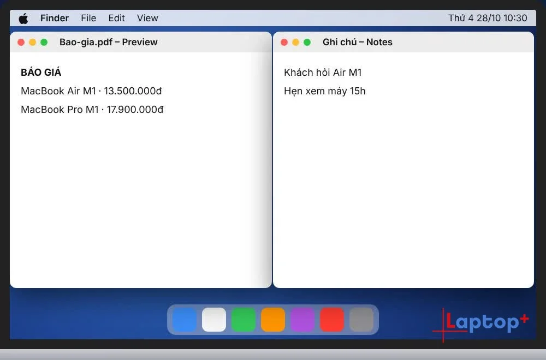The width and height of the screenshot is (546, 360).
Task: Click the red icon in the Dock
Action: (332, 319)
